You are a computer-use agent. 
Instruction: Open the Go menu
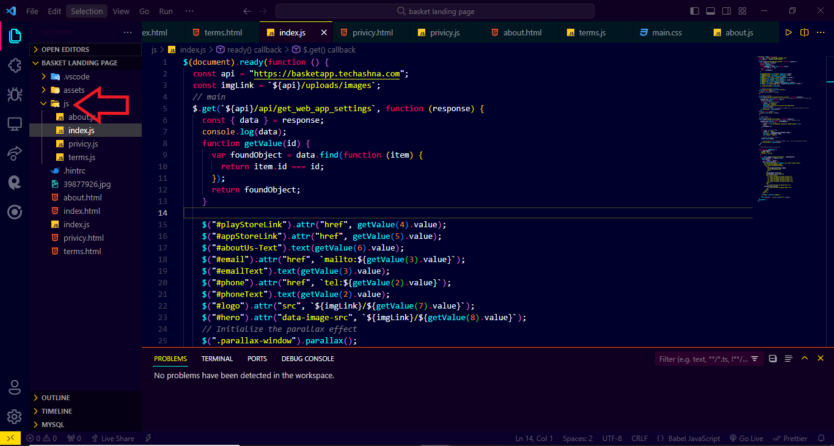[144, 11]
